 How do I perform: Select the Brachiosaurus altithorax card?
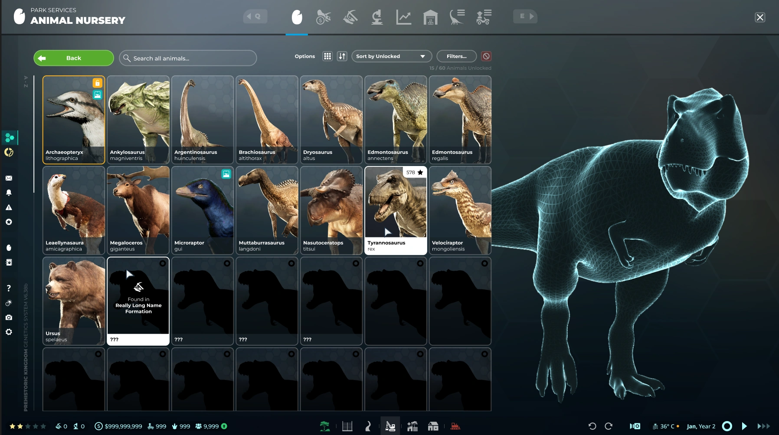[267, 120]
